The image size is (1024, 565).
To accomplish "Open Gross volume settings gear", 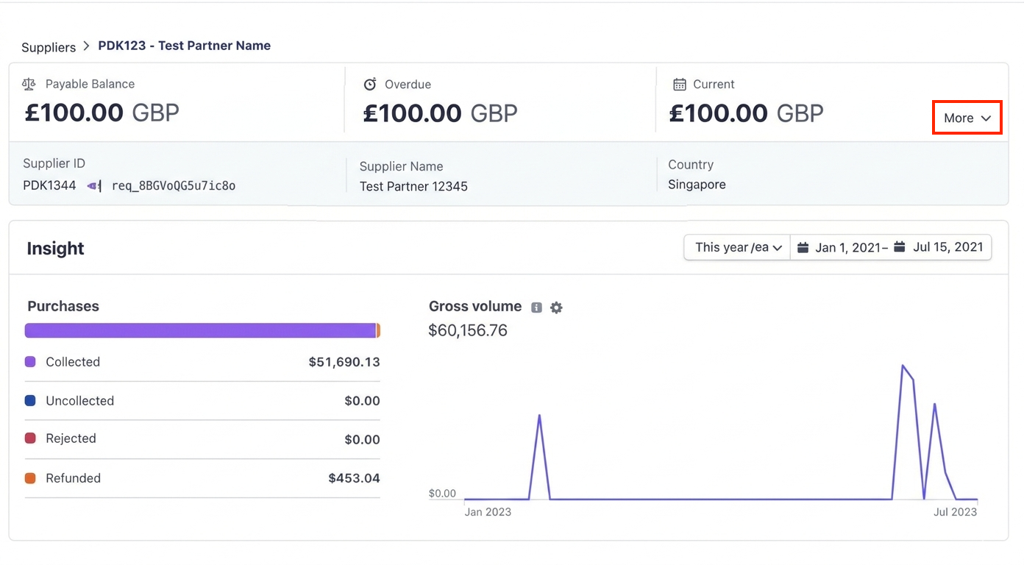I will point(556,308).
